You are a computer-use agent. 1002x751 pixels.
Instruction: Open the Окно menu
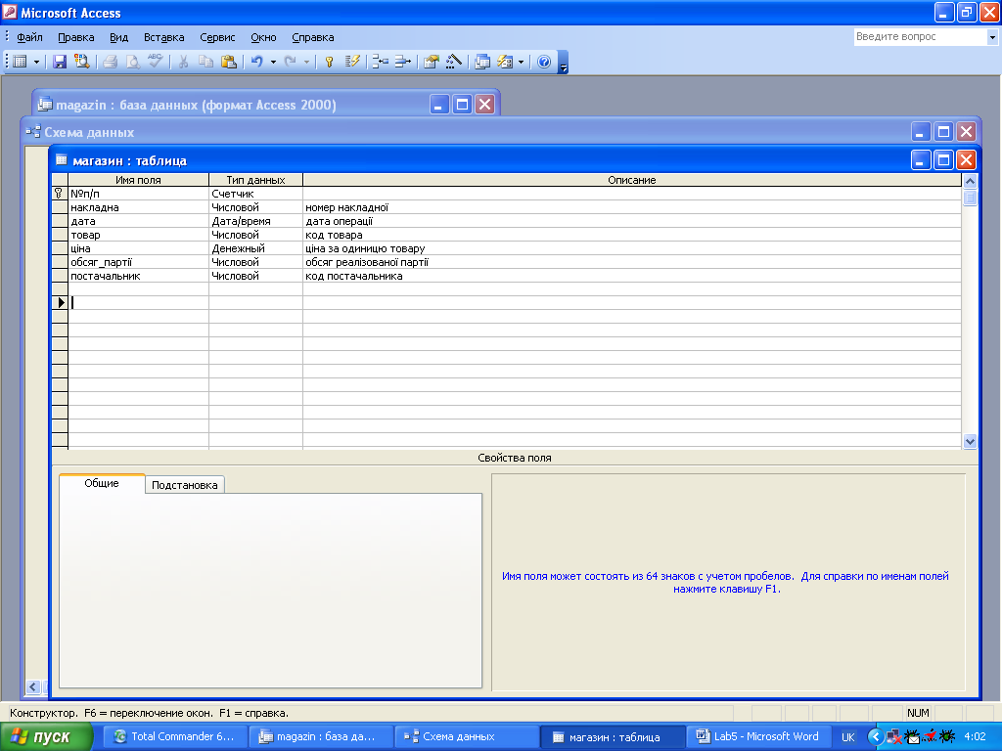(263, 37)
